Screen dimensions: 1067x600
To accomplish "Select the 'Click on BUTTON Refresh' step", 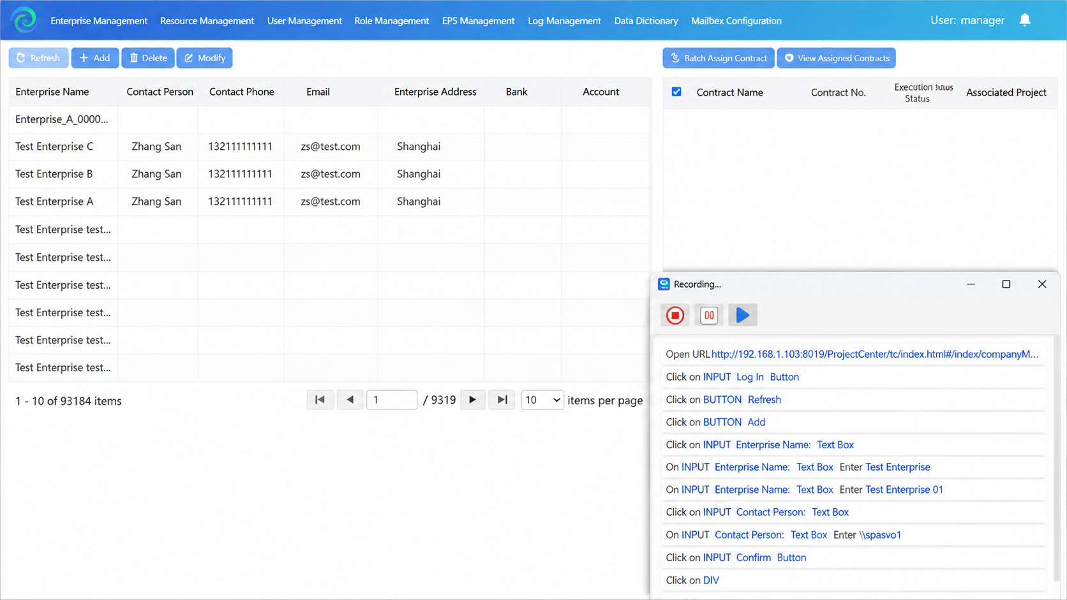I will [854, 400].
